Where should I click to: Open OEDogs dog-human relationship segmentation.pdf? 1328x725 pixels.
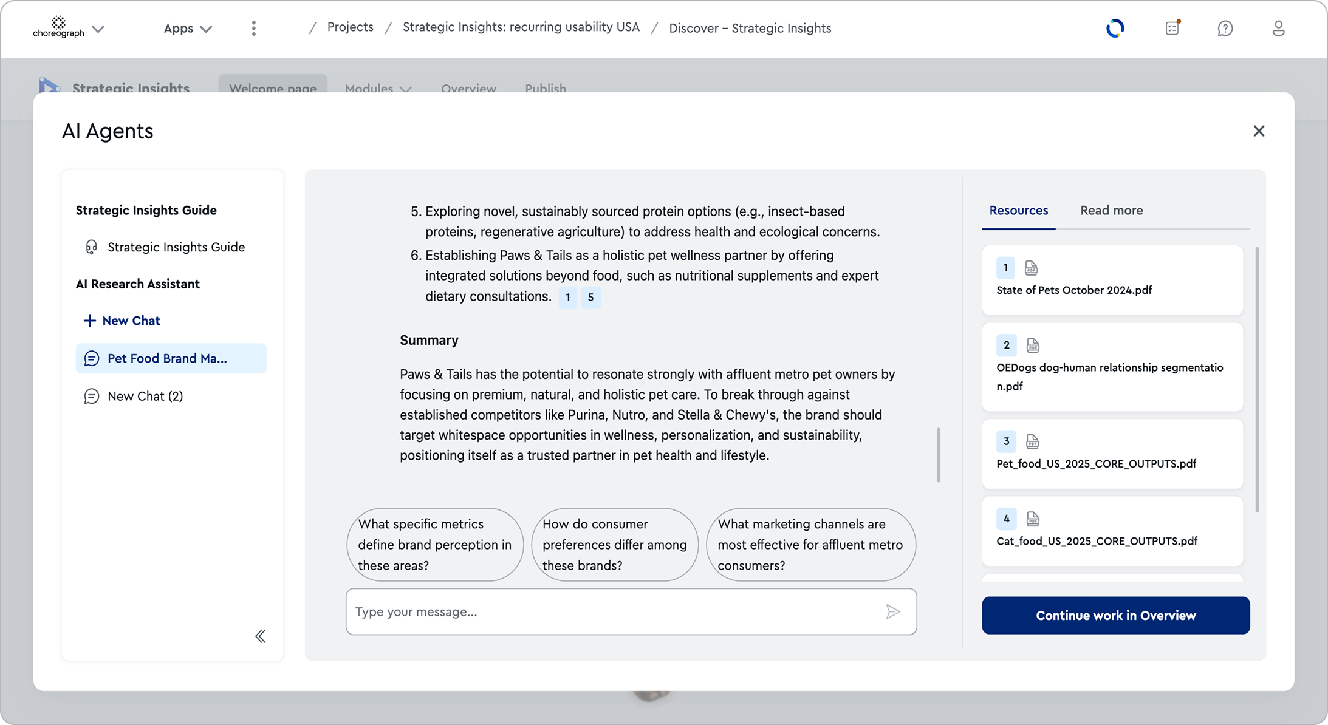(x=1112, y=367)
